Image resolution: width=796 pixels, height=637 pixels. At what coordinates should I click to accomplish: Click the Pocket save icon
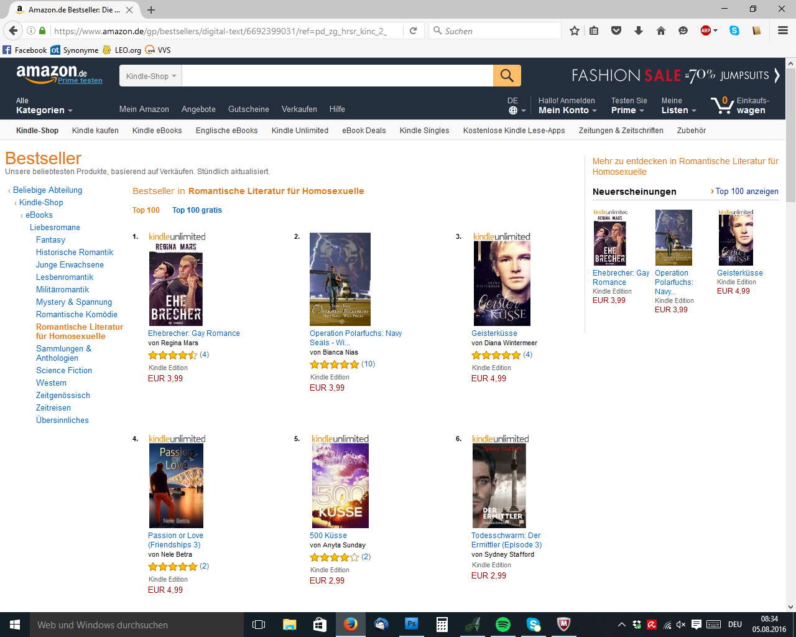click(616, 30)
